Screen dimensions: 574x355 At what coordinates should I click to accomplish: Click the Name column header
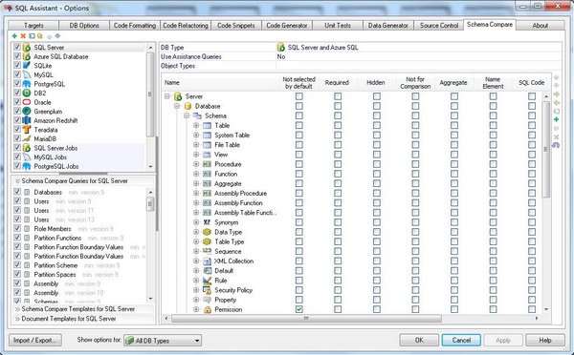coord(221,82)
